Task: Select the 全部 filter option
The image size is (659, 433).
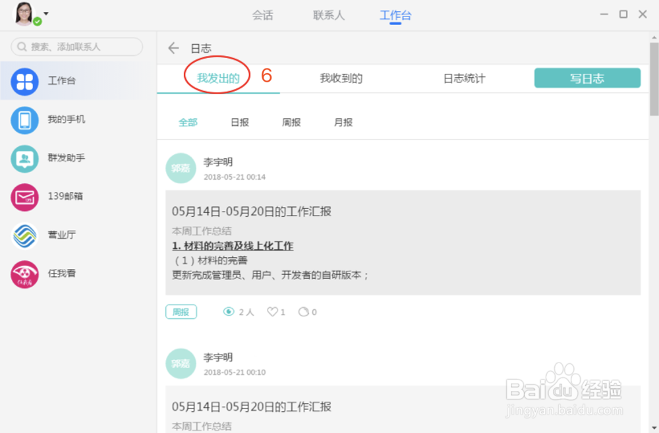Action: pyautogui.click(x=188, y=122)
